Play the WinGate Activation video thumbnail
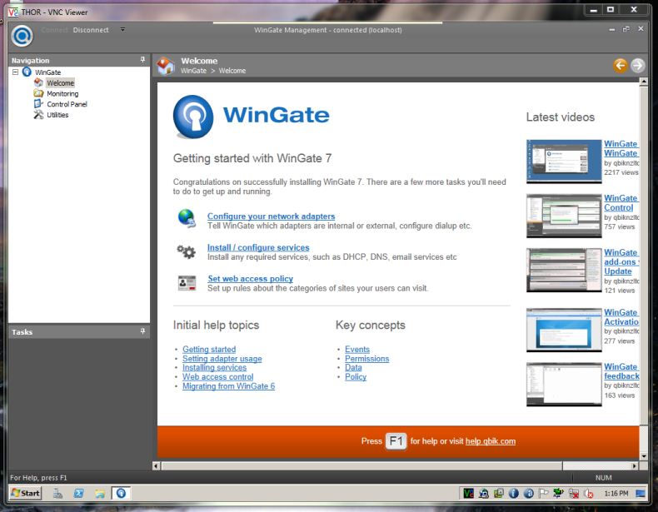 coord(564,330)
